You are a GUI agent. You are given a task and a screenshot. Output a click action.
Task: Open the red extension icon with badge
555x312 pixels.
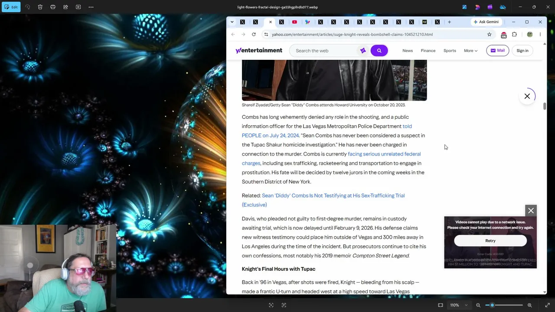click(x=504, y=35)
